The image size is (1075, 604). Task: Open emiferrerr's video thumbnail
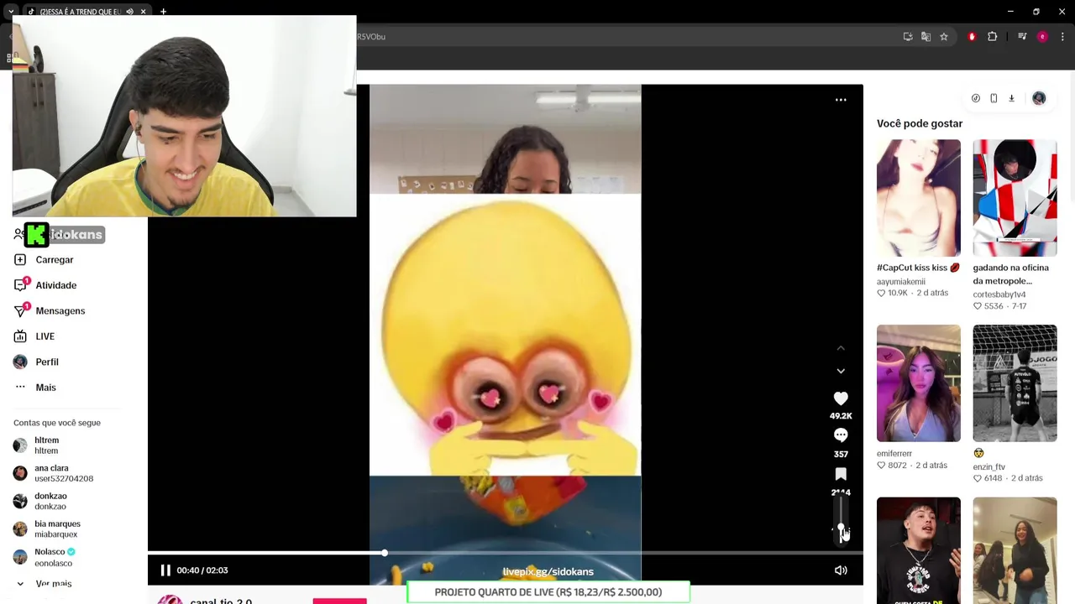(919, 383)
